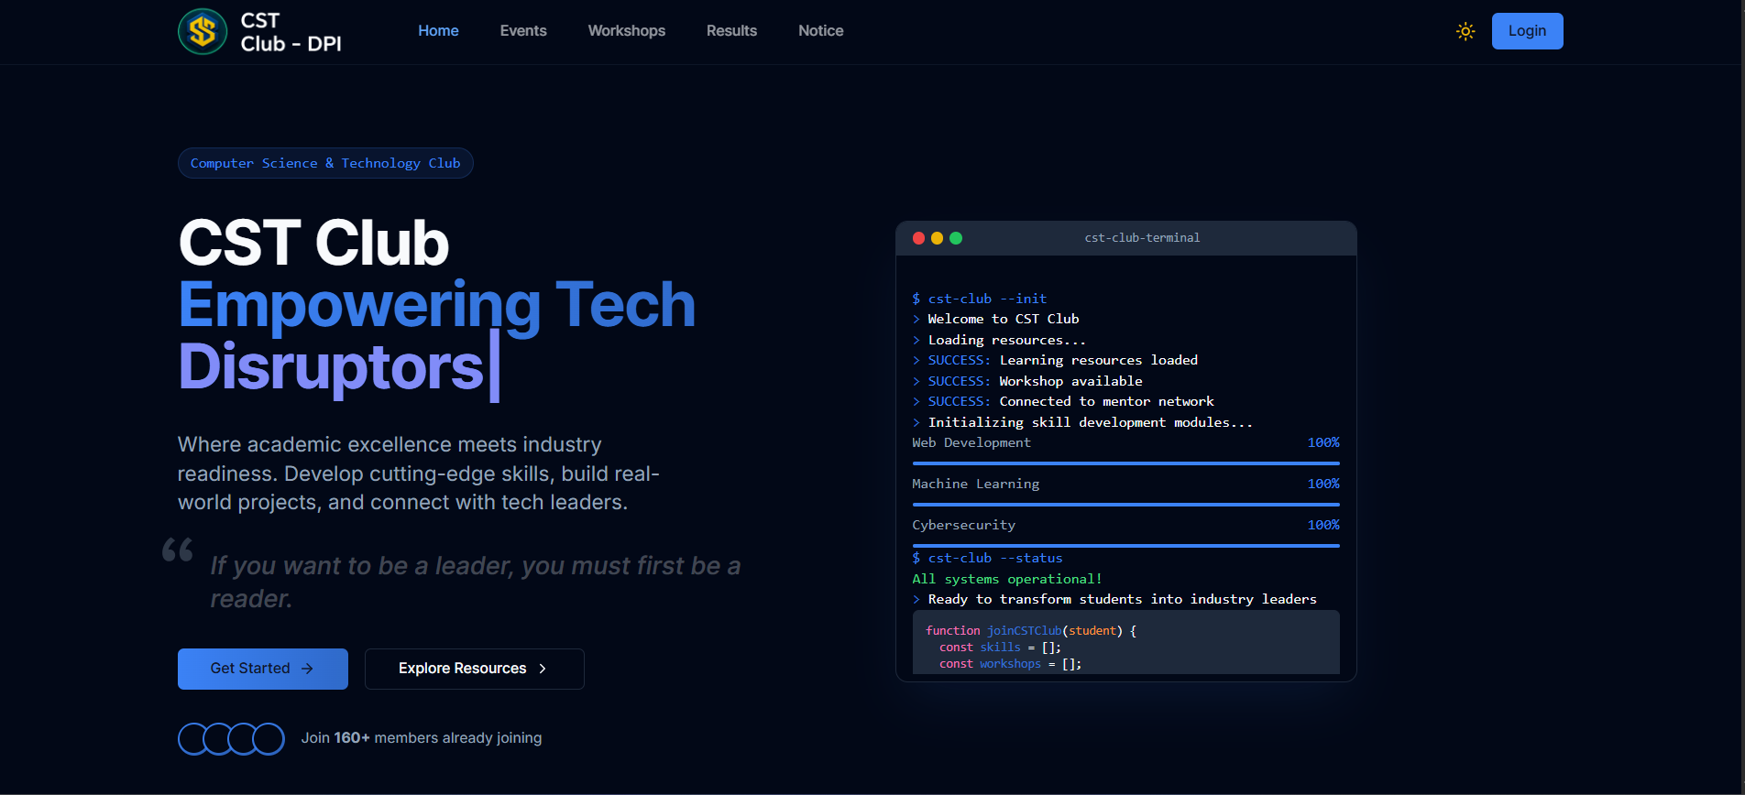Click the Get Started button

(263, 669)
